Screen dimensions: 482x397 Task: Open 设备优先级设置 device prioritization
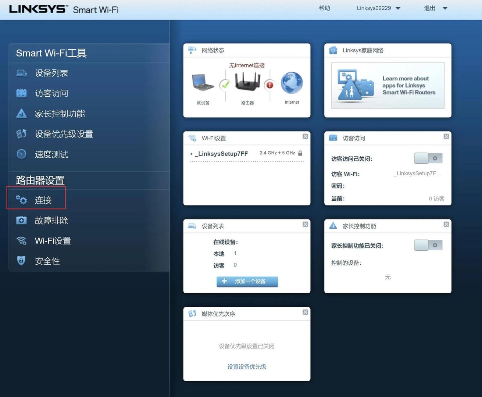63,134
